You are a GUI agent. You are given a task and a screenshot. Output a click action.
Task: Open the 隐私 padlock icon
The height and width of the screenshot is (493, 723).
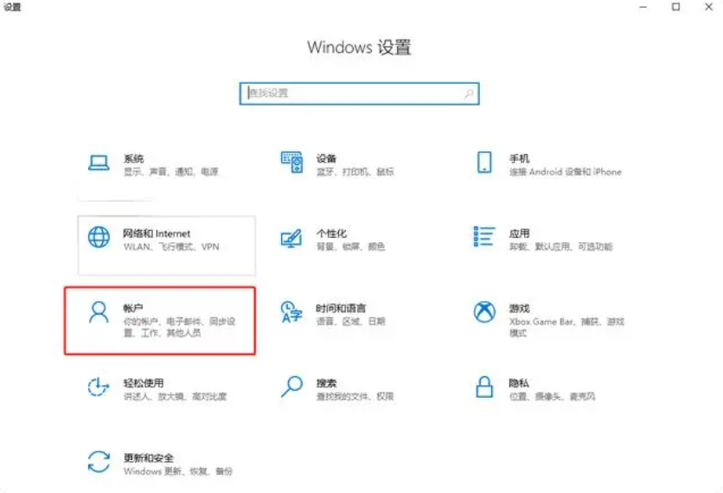[484, 387]
